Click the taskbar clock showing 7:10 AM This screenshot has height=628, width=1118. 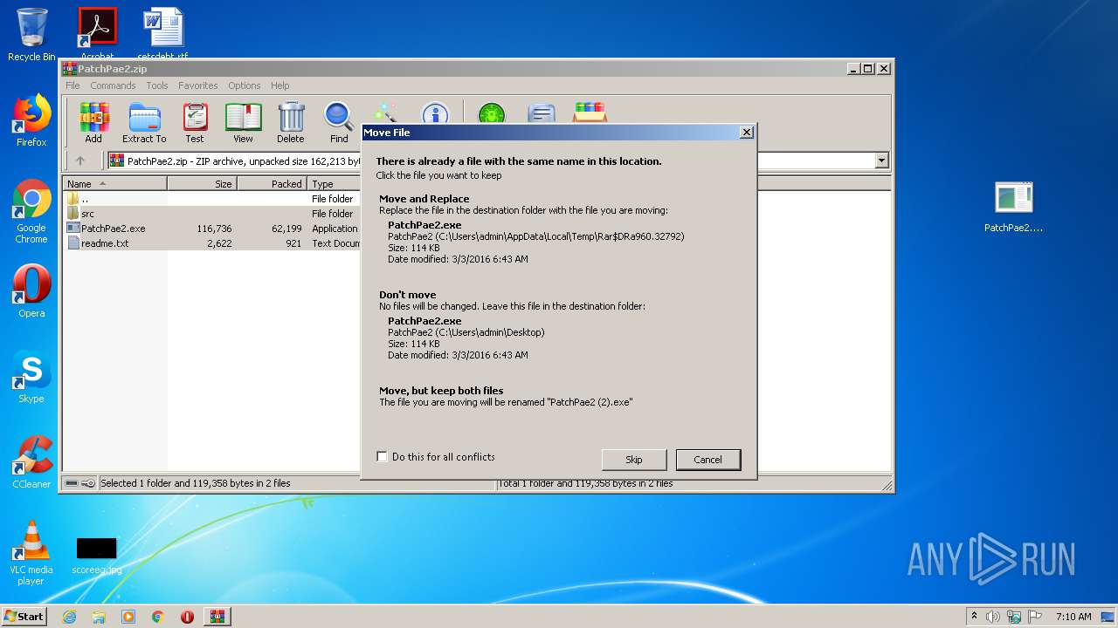tap(1073, 617)
